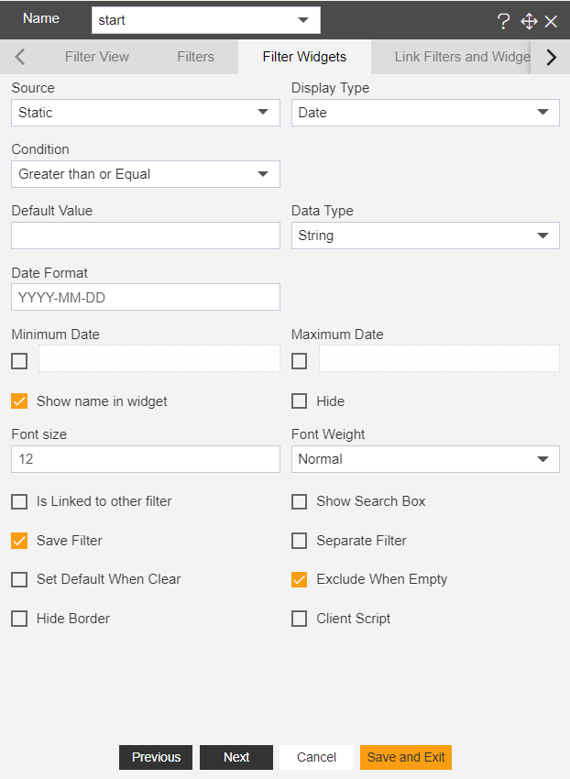This screenshot has height=779, width=570.
Task: Switch to the Filter View tab
Action: coord(97,57)
